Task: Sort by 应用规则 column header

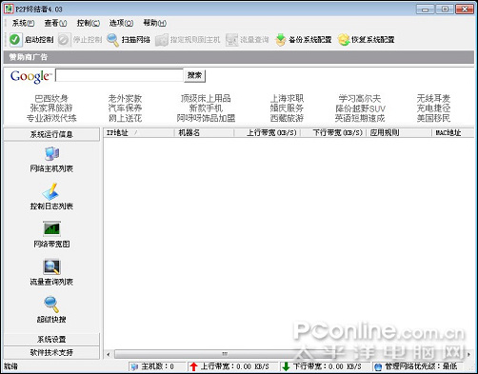Action: pyautogui.click(x=399, y=133)
